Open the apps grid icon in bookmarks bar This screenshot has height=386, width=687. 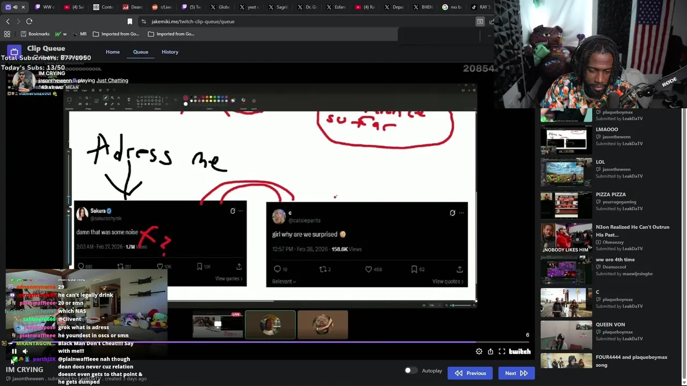click(x=7, y=34)
